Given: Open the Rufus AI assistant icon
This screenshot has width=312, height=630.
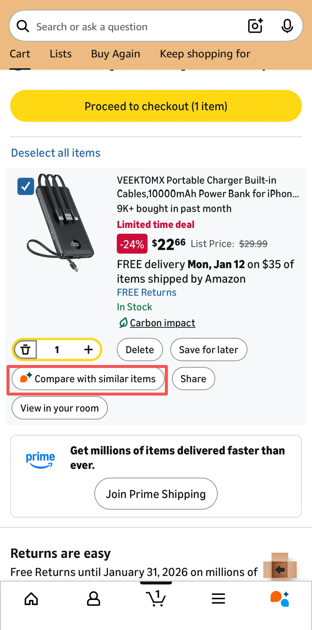Looking at the screenshot, I should (x=280, y=598).
